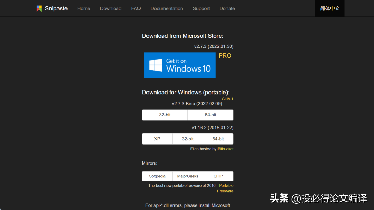Select 'For api-*.dll errors' text line
Viewport: 374px width, 210px height.
(188, 205)
